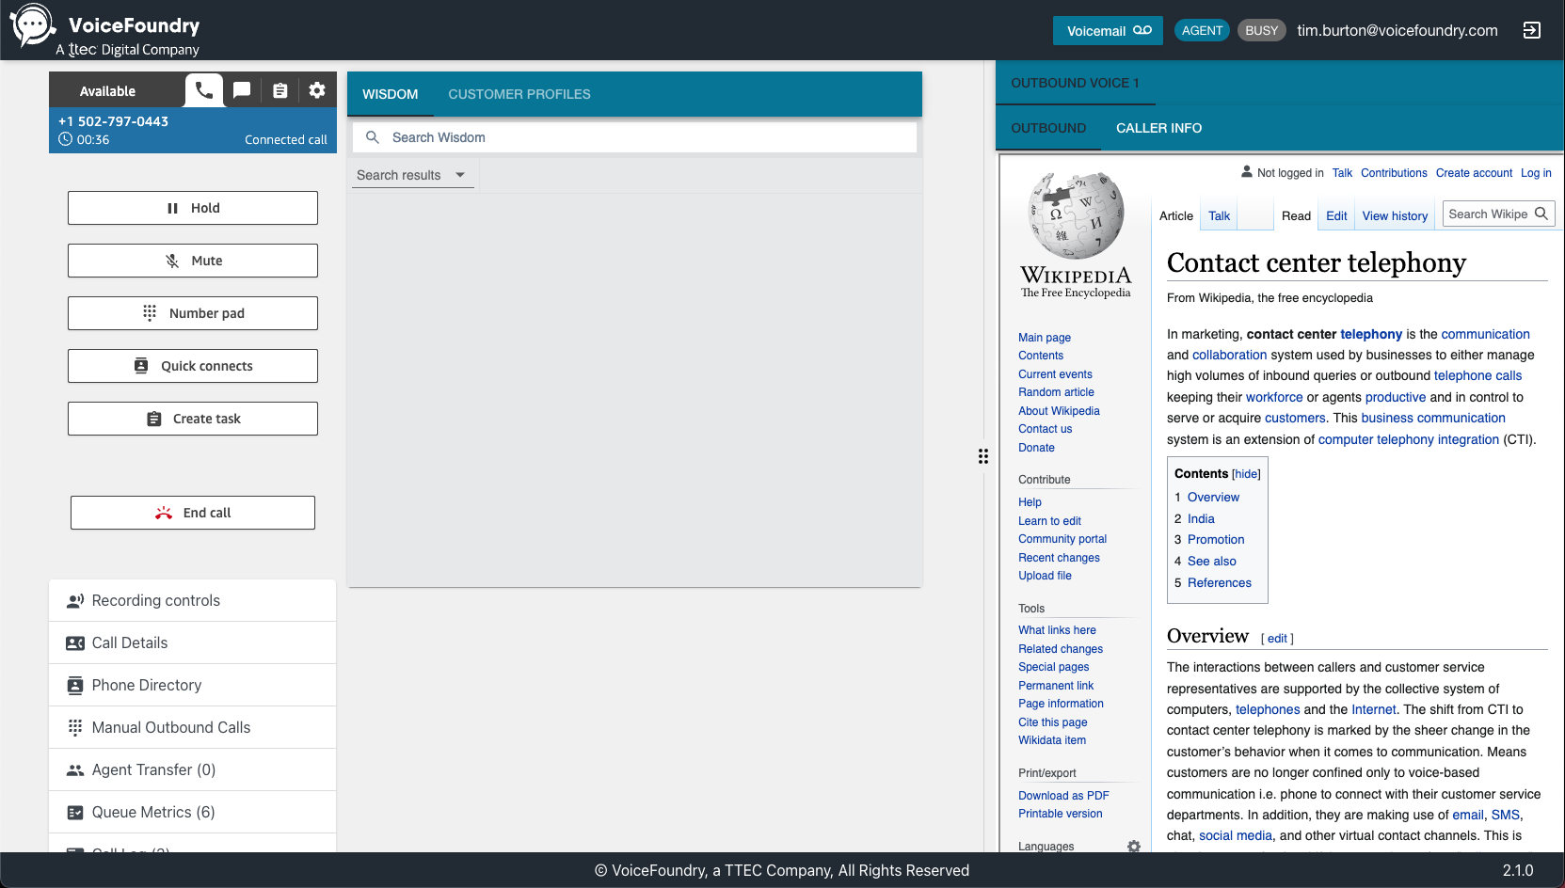Jump to Promotion in Contents
The image size is (1565, 888).
[x=1216, y=539]
